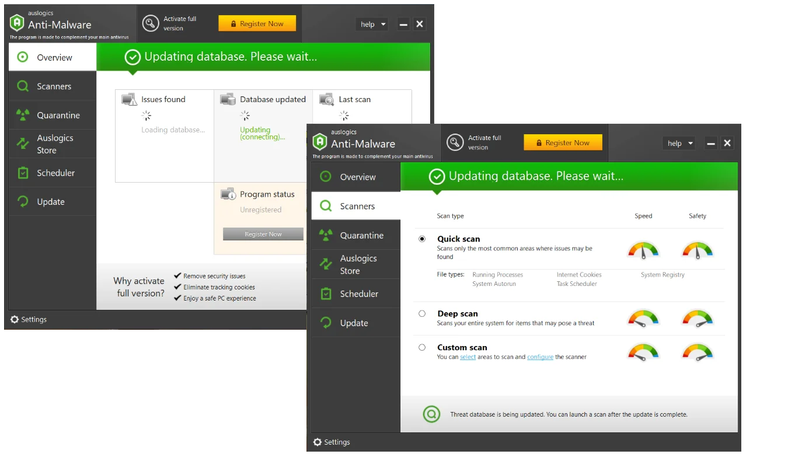Open Update tab in back window
Viewport: 788px width, 461px height.
53,202
